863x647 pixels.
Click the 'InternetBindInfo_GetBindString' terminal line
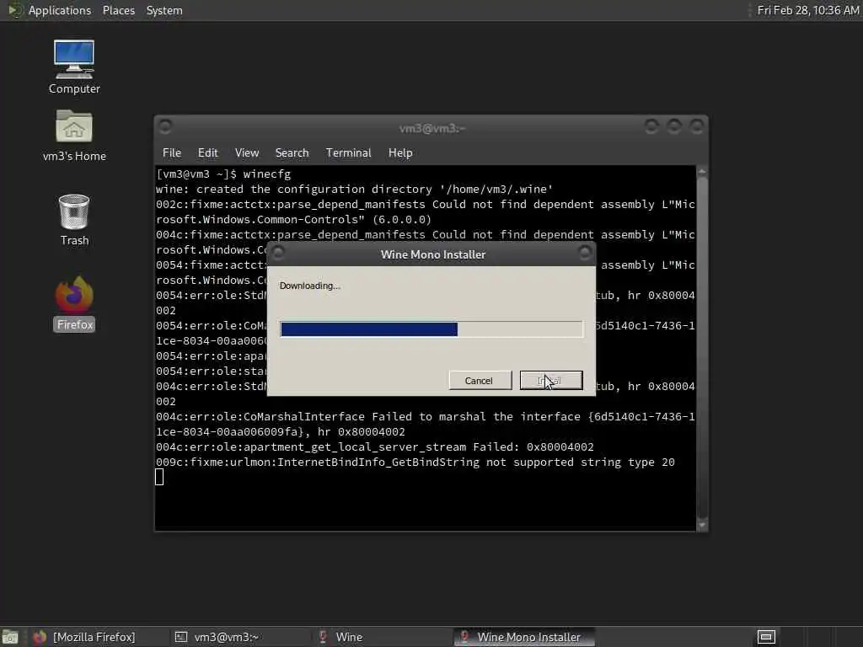(415, 463)
